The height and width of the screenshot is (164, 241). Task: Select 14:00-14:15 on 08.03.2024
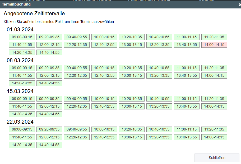point(214,75)
